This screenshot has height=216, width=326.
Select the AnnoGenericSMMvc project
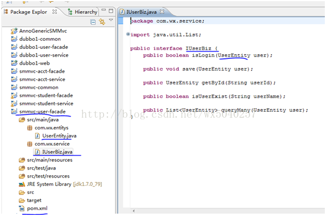[x=43, y=31]
